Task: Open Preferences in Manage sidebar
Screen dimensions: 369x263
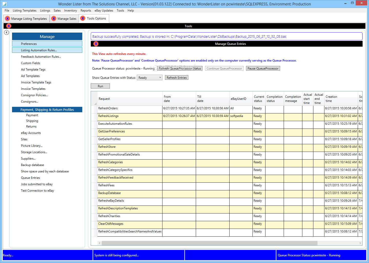Action: click(47, 44)
